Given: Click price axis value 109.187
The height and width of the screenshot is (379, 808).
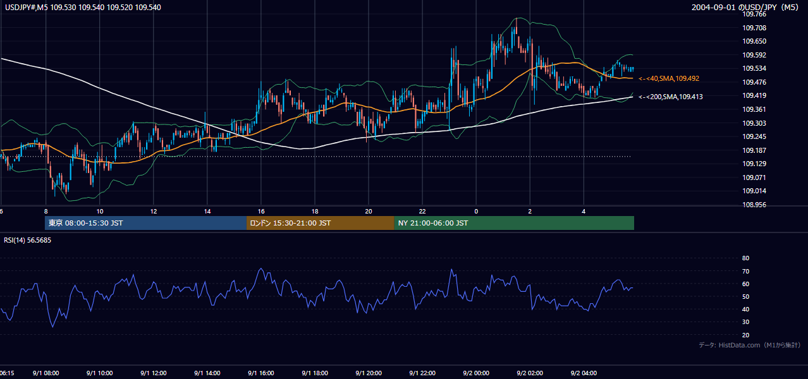Looking at the screenshot, I should pyautogui.click(x=754, y=150).
